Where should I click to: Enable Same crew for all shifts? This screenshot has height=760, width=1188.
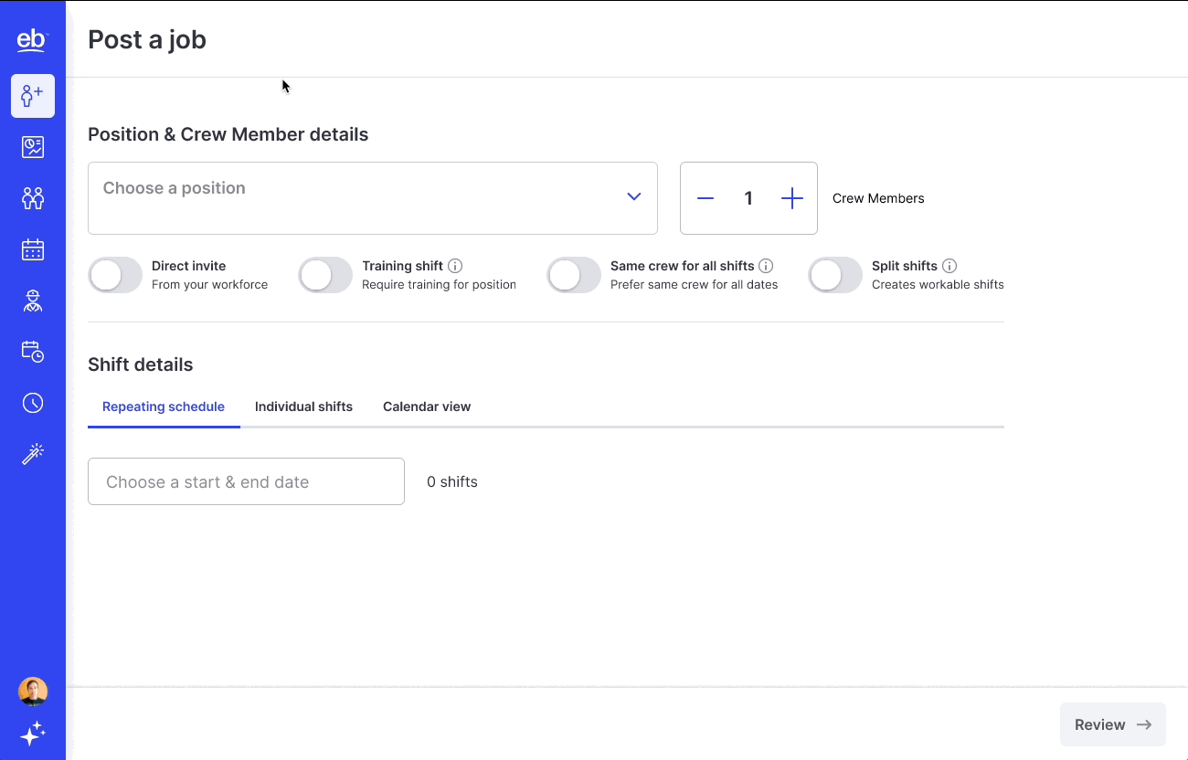(574, 275)
